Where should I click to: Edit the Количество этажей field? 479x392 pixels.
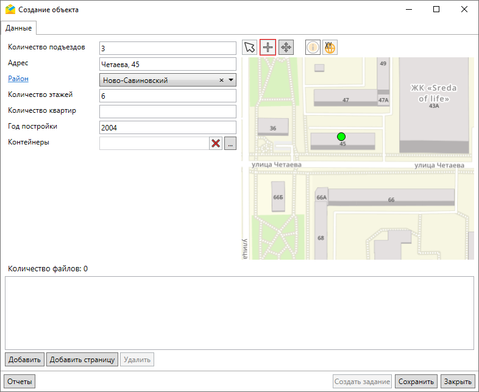(x=168, y=96)
